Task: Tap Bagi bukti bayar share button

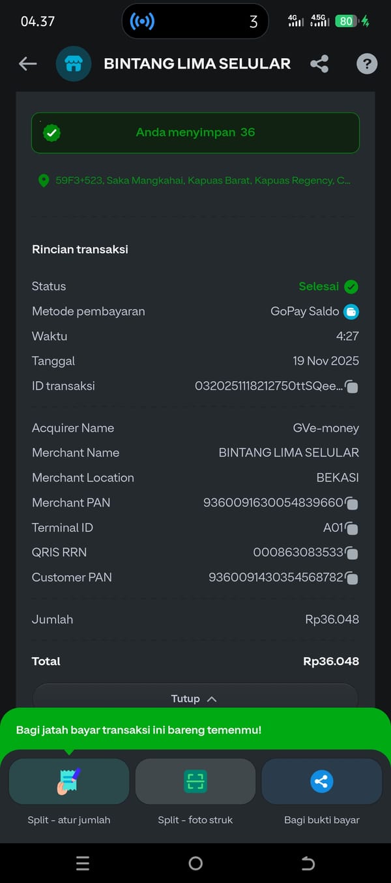Action: pos(322,781)
